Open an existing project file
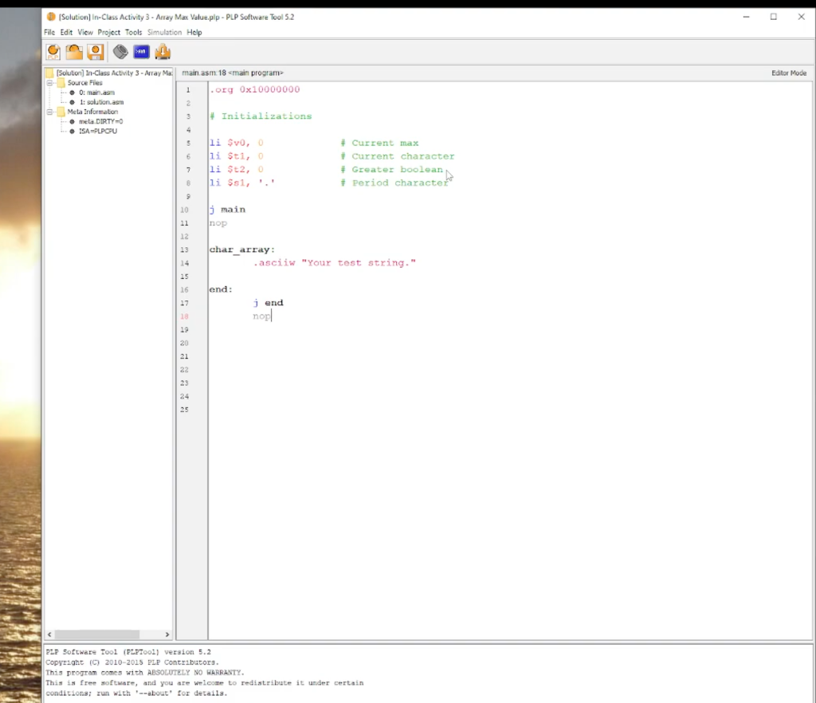The image size is (816, 703). point(75,51)
